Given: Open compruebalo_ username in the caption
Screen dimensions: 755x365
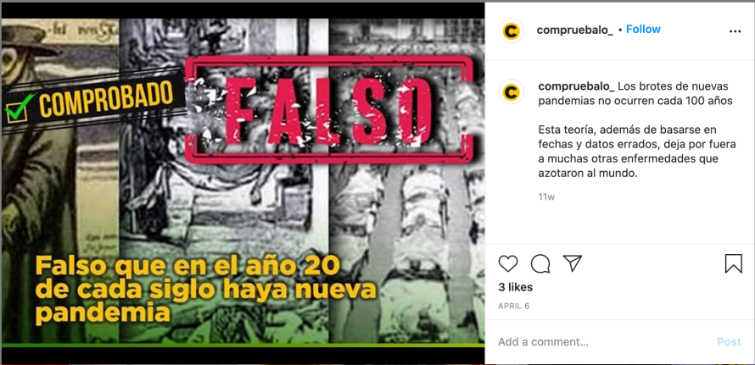Looking at the screenshot, I should [x=576, y=86].
